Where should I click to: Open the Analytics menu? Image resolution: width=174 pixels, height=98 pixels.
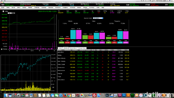tap(65, 8)
